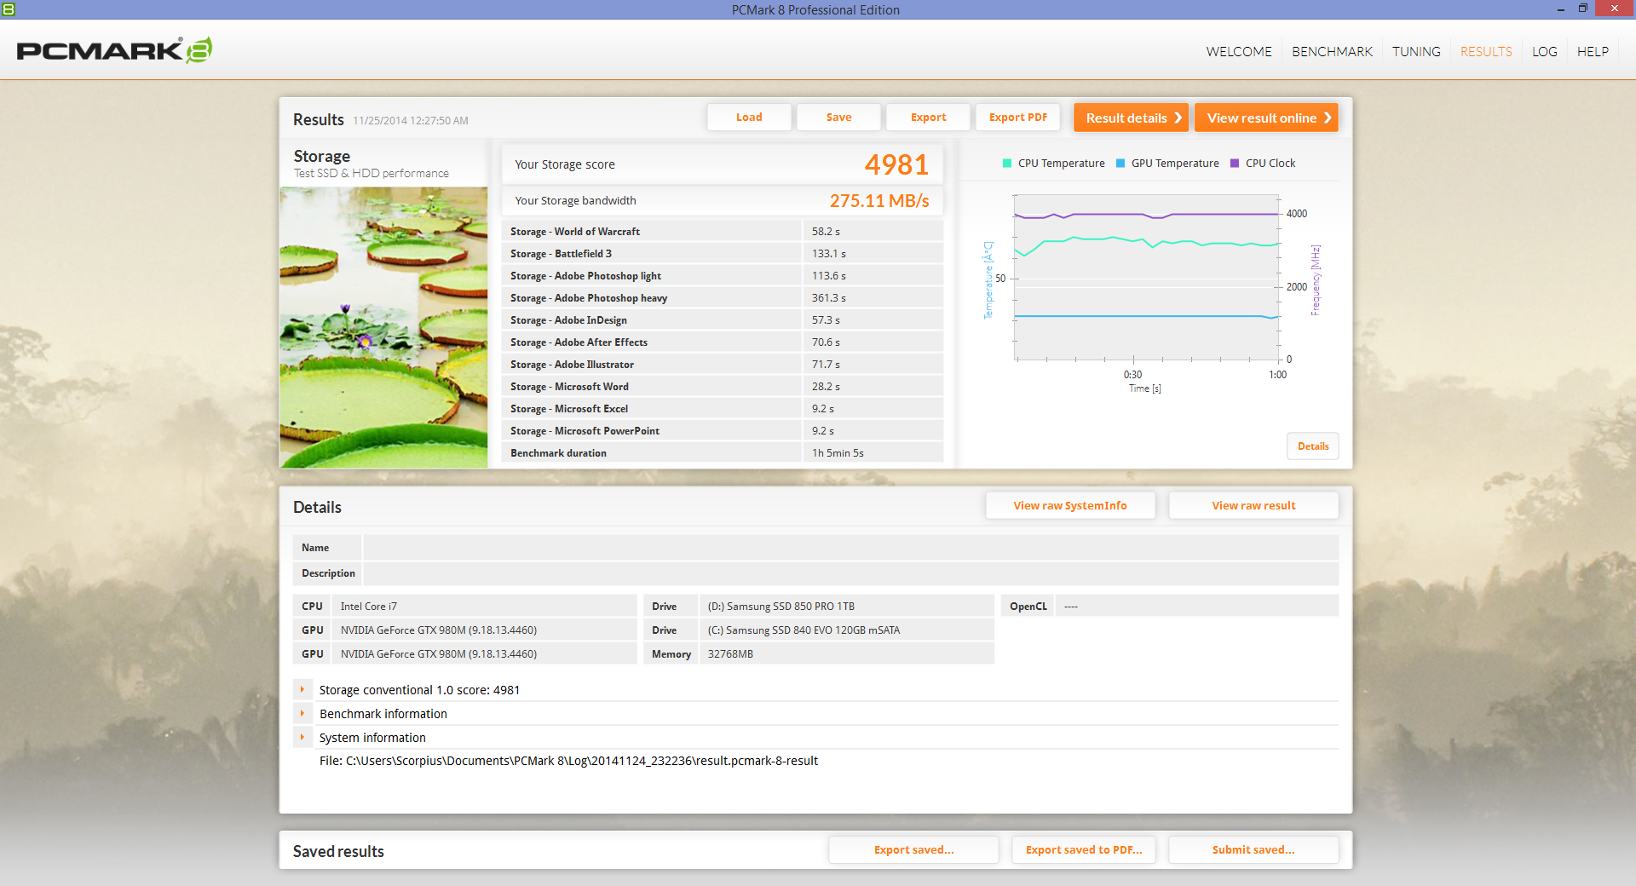Viewport: 1636px width, 886px height.
Task: Restore down the PCMark 8 window
Action: 1583,9
